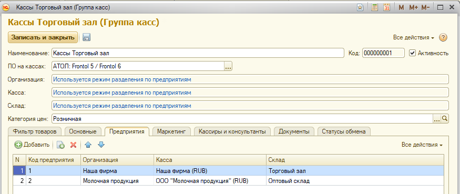Image resolution: width=460 pixels, height=194 pixels.
Task: Toggle the Активность checkbox
Action: (413, 53)
